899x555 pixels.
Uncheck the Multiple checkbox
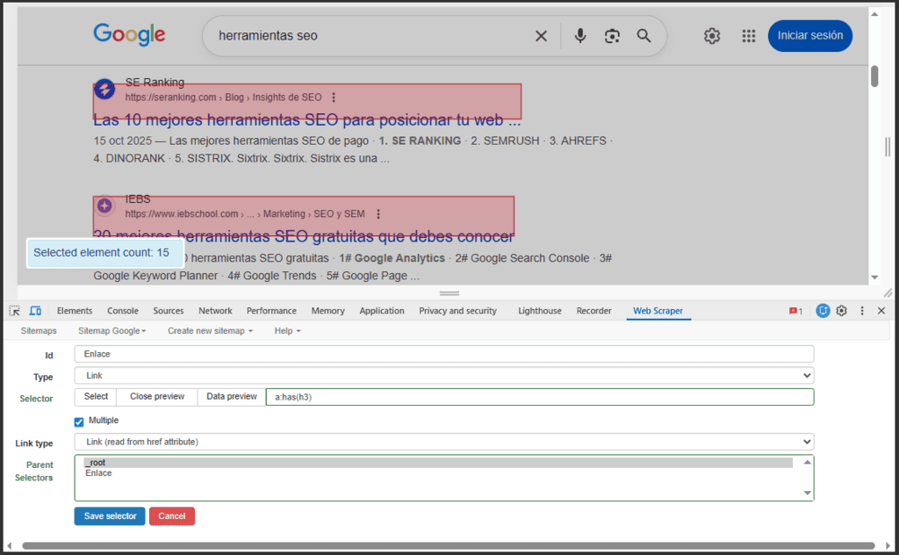tap(78, 421)
